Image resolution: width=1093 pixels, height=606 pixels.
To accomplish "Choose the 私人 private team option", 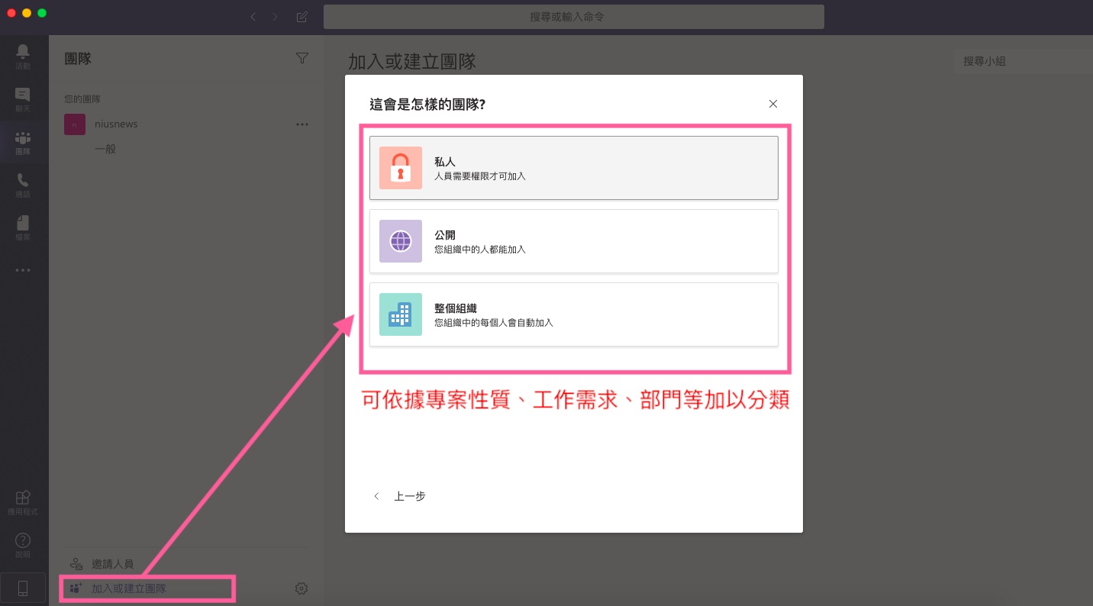I will tap(573, 168).
